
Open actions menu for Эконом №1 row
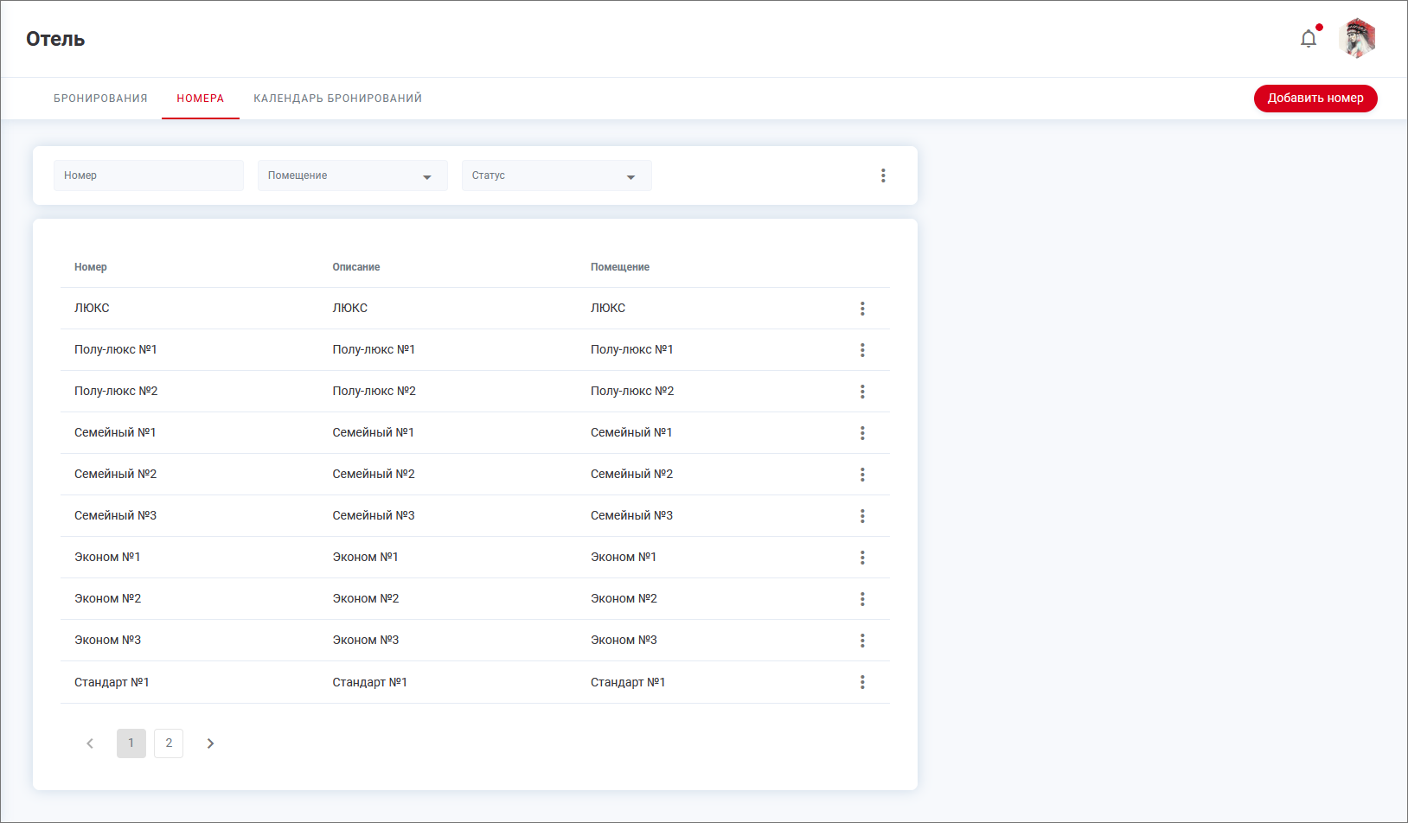[x=862, y=558]
